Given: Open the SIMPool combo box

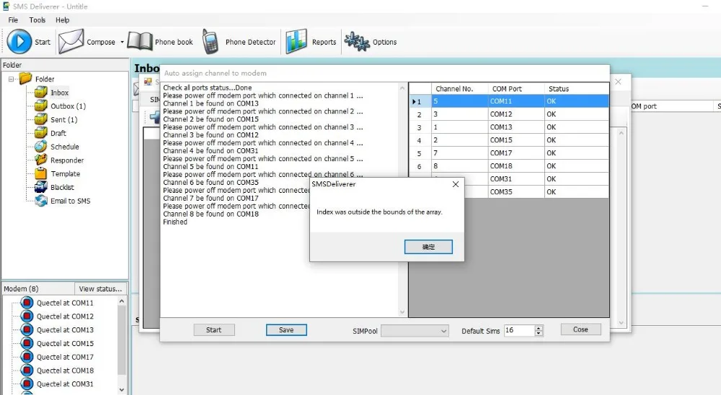Looking at the screenshot, I should coord(415,331).
